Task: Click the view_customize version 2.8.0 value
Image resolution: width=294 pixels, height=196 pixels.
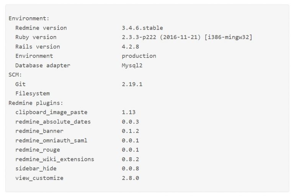Action: pyautogui.click(x=130, y=178)
